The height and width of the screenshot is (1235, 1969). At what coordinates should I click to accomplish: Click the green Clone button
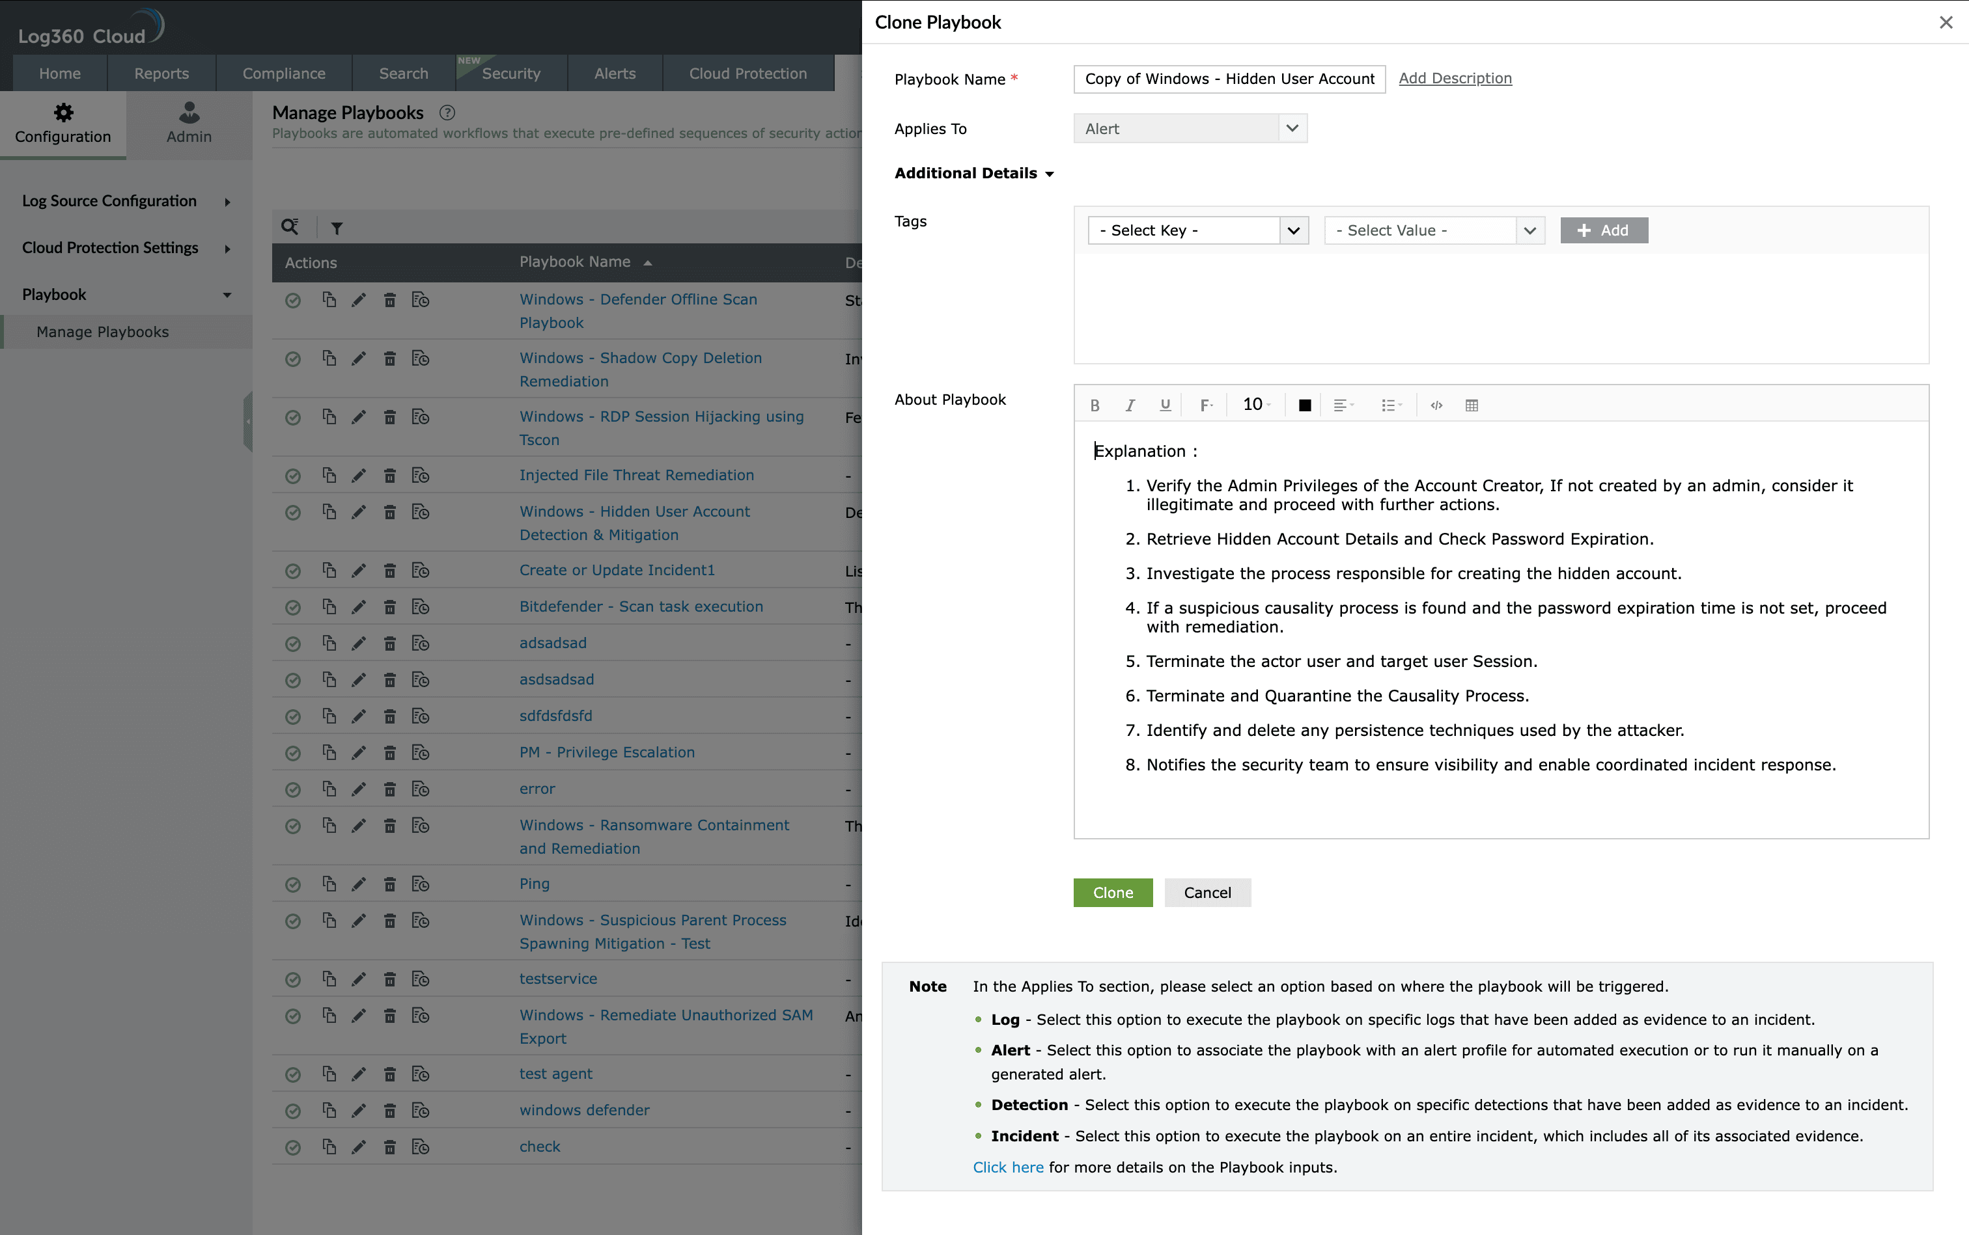coord(1112,892)
